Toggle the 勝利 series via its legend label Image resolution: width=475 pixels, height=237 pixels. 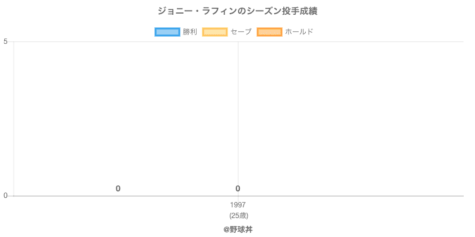pyautogui.click(x=190, y=31)
